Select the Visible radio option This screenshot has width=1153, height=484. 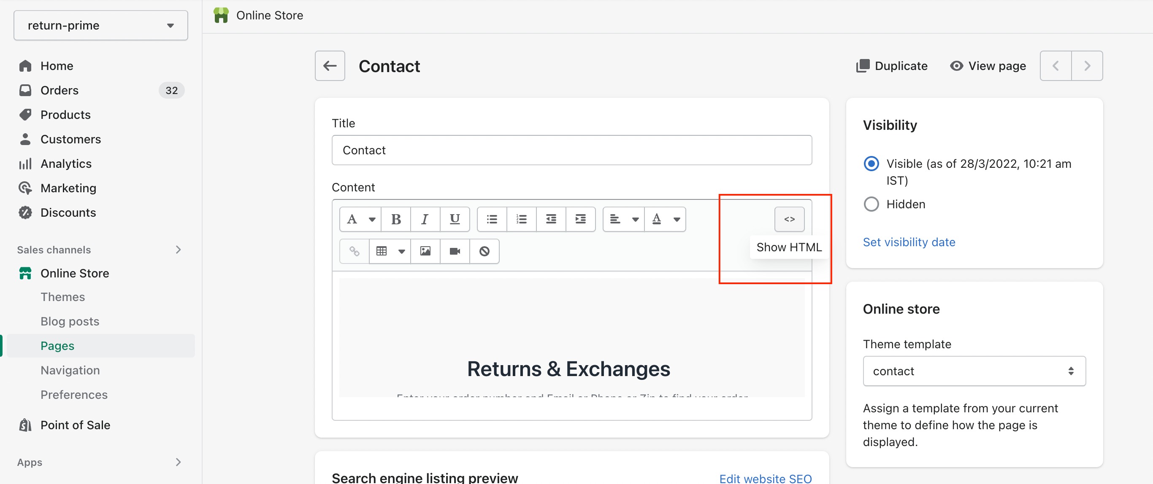coord(871,164)
